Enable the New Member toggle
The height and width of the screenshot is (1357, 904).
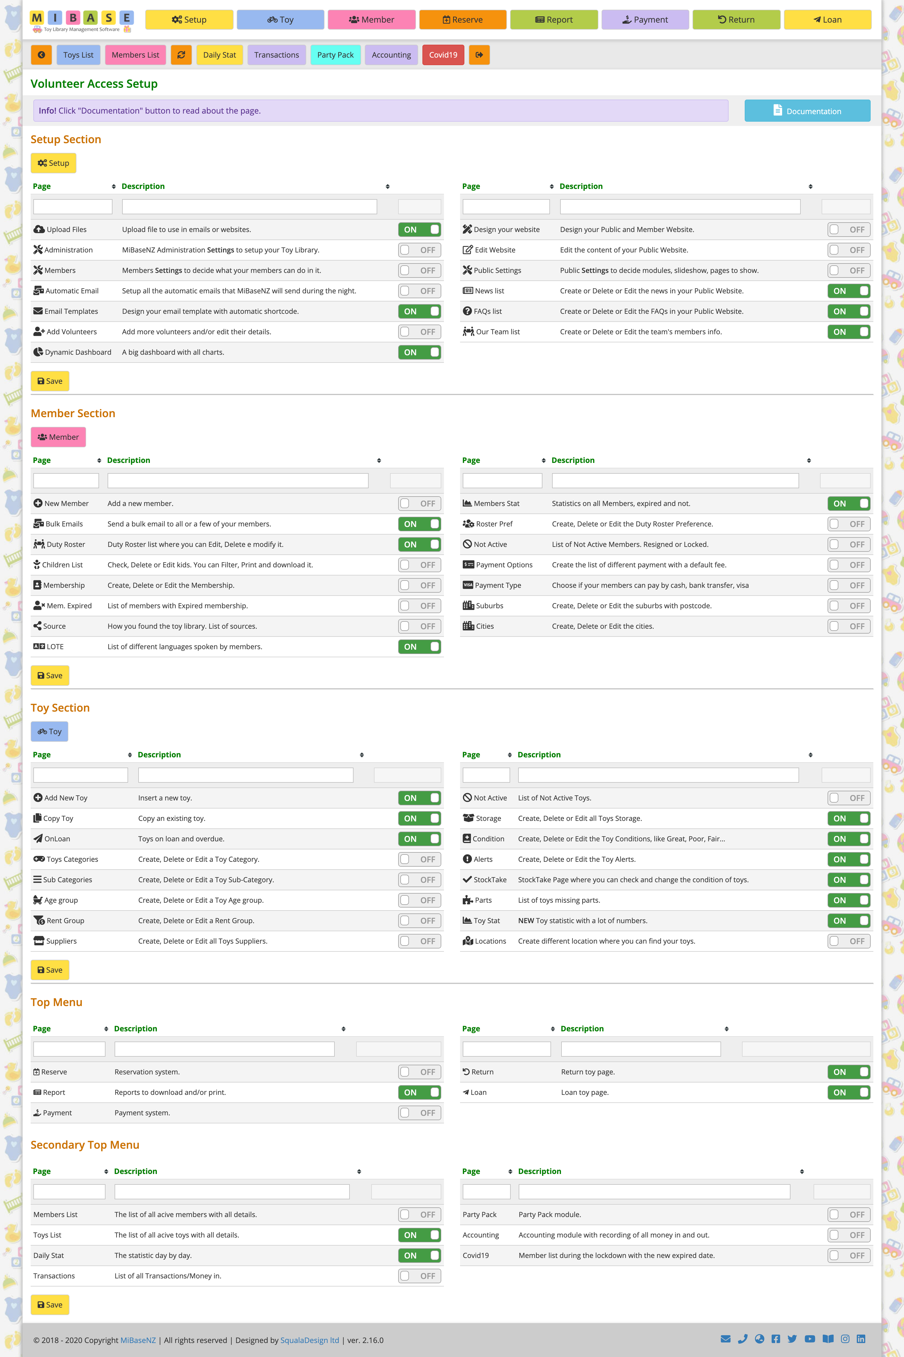click(x=420, y=504)
